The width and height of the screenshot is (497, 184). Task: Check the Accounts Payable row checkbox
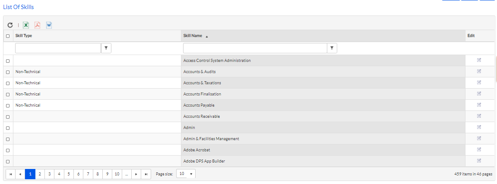pyautogui.click(x=8, y=105)
